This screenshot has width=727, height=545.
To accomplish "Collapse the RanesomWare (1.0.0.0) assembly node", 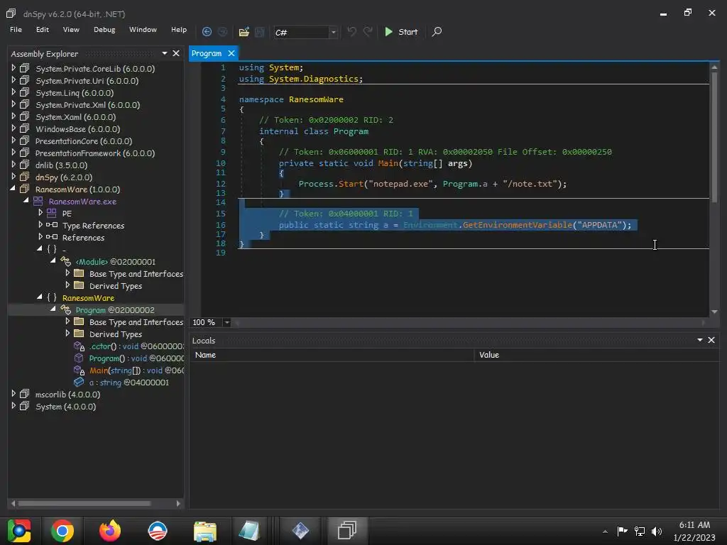I will click(x=13, y=189).
